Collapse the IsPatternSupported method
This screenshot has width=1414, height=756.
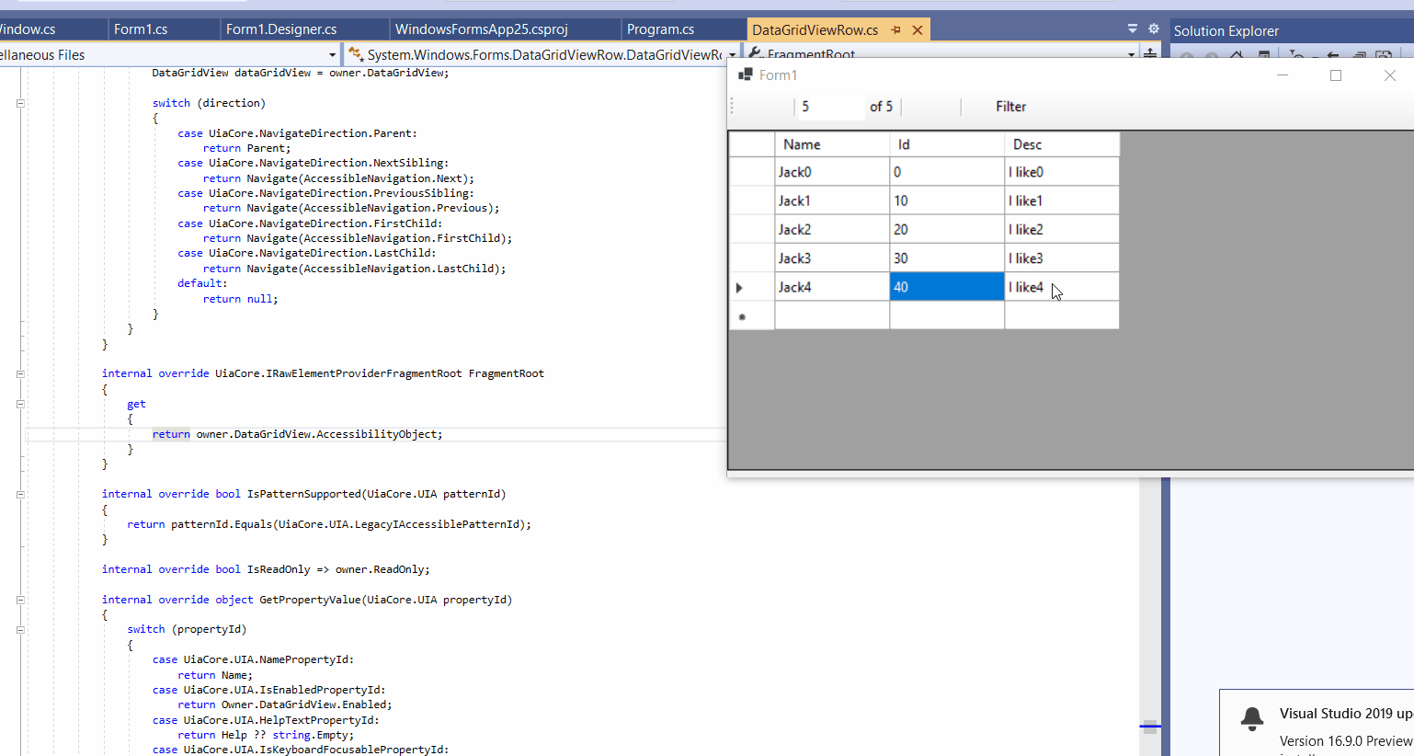click(20, 494)
